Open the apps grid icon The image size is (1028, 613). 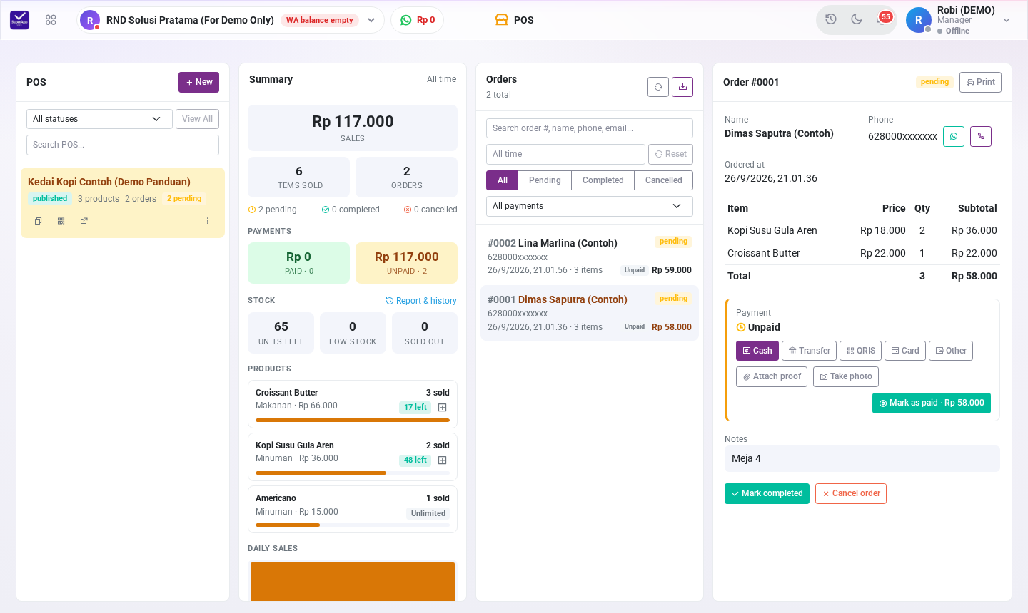(x=51, y=20)
